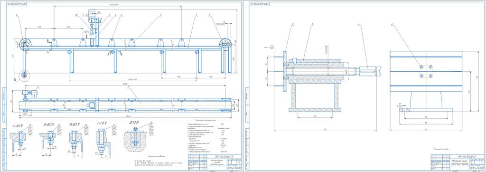
Task: Click the right sheet title block
Action: coord(457,162)
